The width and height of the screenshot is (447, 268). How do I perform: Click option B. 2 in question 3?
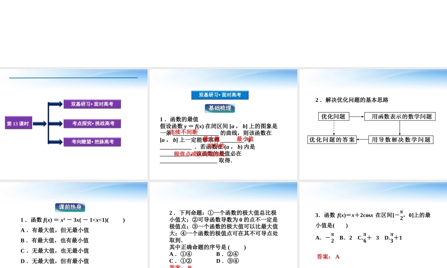346,238
